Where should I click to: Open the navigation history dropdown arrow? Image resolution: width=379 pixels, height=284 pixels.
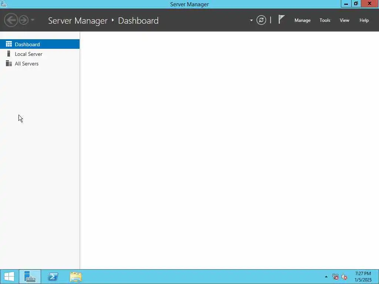[33, 20]
